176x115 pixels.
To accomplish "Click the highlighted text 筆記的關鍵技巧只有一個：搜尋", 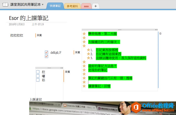I will click(110, 78).
